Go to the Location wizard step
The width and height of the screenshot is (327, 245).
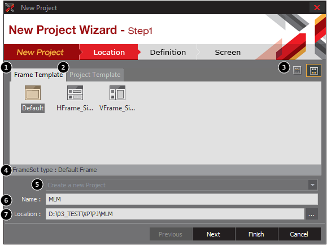pos(109,52)
